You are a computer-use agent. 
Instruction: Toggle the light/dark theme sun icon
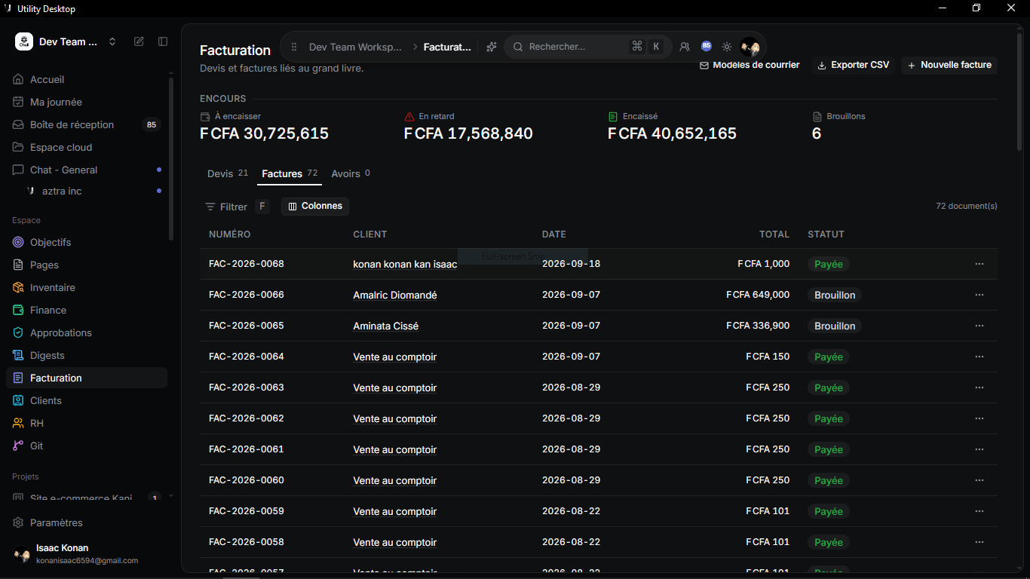(x=727, y=47)
